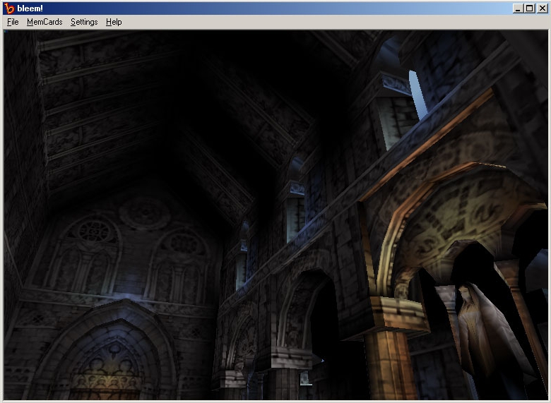Close the bleem! window
This screenshot has width=551, height=403.
543,8
